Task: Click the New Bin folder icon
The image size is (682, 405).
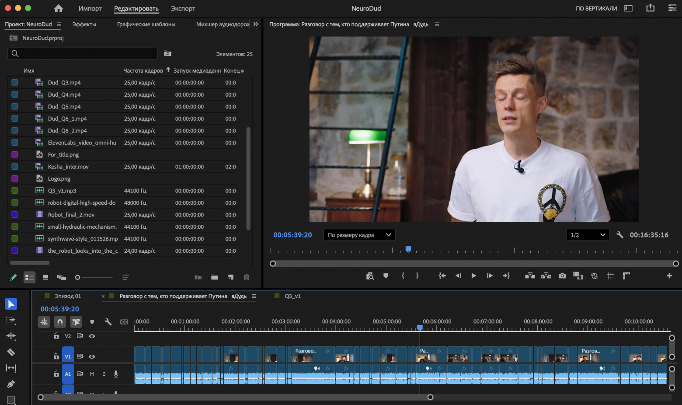Action: pos(214,277)
